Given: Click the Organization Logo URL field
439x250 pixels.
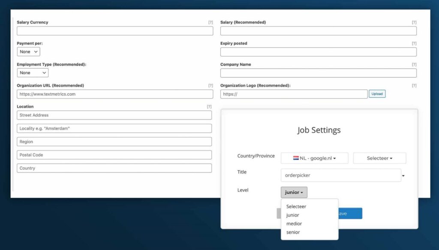Looking at the screenshot, I should (294, 94).
